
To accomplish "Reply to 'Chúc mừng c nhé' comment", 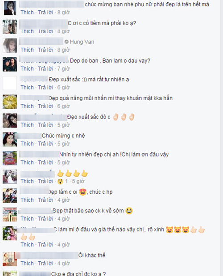I will coord(45,144).
